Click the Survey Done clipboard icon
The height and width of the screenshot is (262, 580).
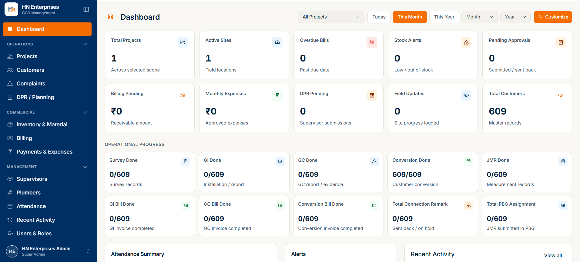pyautogui.click(x=186, y=161)
